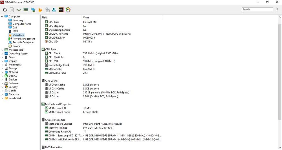Select the CPU Clock row
This screenshot has height=150, width=282.
pos(102,53)
